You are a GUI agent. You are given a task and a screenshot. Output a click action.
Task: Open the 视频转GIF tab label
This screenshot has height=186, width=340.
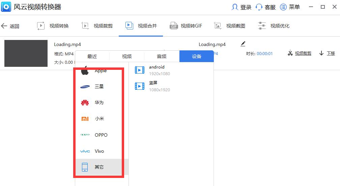click(192, 26)
